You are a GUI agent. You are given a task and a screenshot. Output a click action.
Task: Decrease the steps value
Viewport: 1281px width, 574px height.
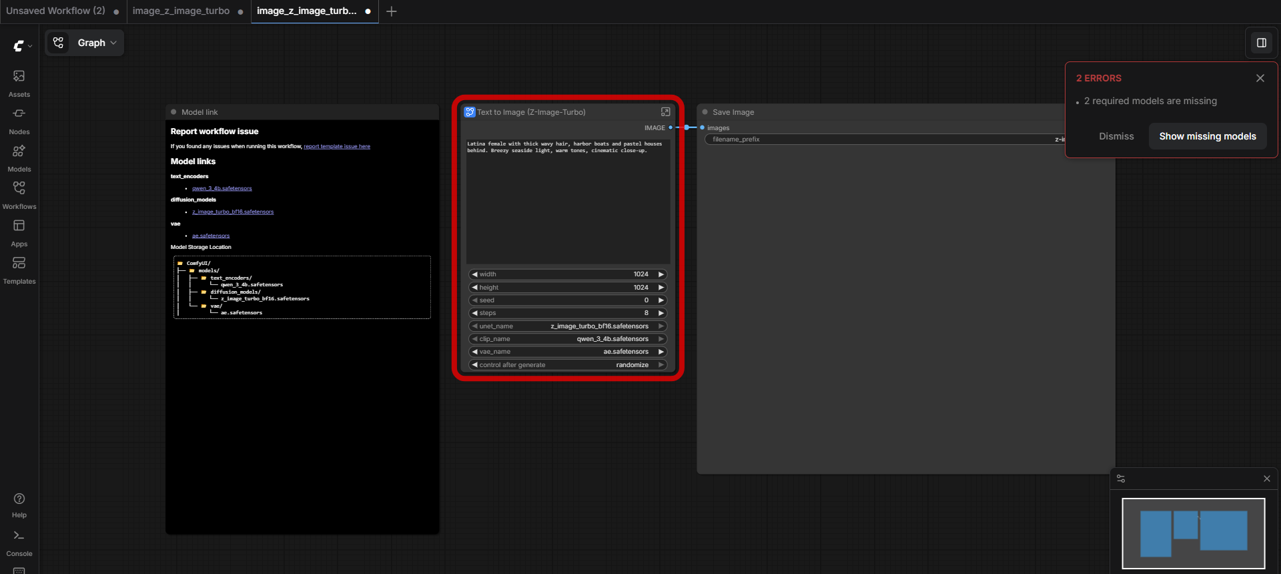coord(474,313)
